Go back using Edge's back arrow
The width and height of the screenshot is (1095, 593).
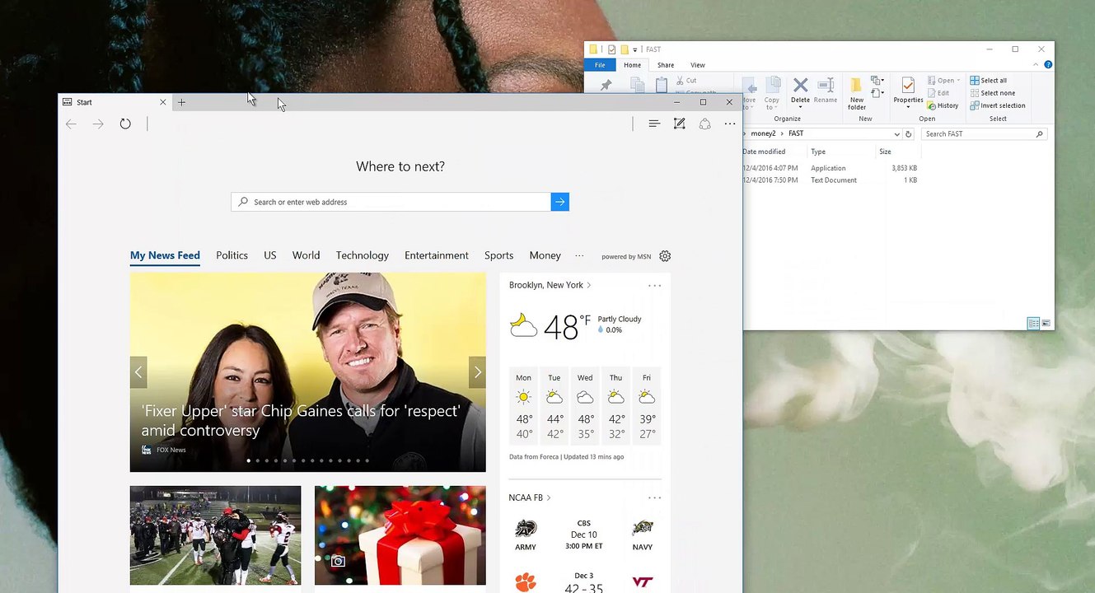click(x=72, y=124)
